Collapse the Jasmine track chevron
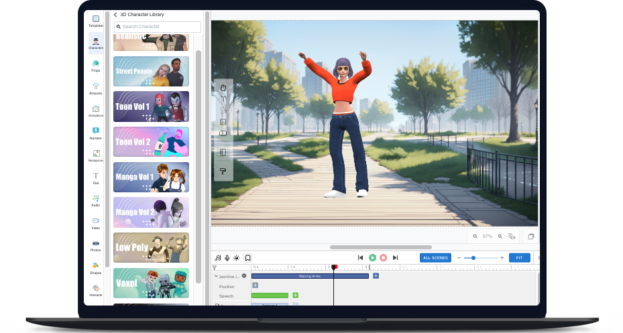Image resolution: width=623 pixels, height=333 pixels. pos(216,276)
